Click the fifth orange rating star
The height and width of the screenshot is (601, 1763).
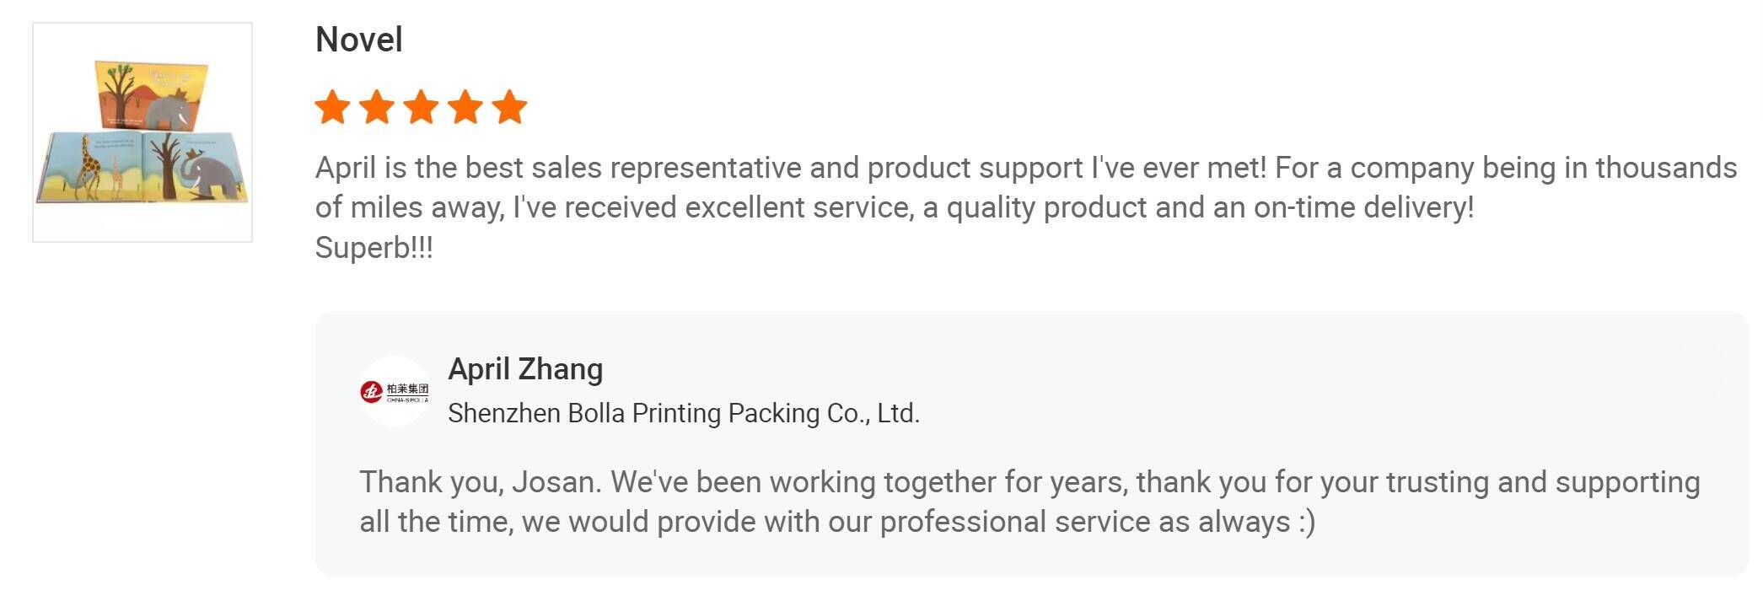[x=509, y=108]
